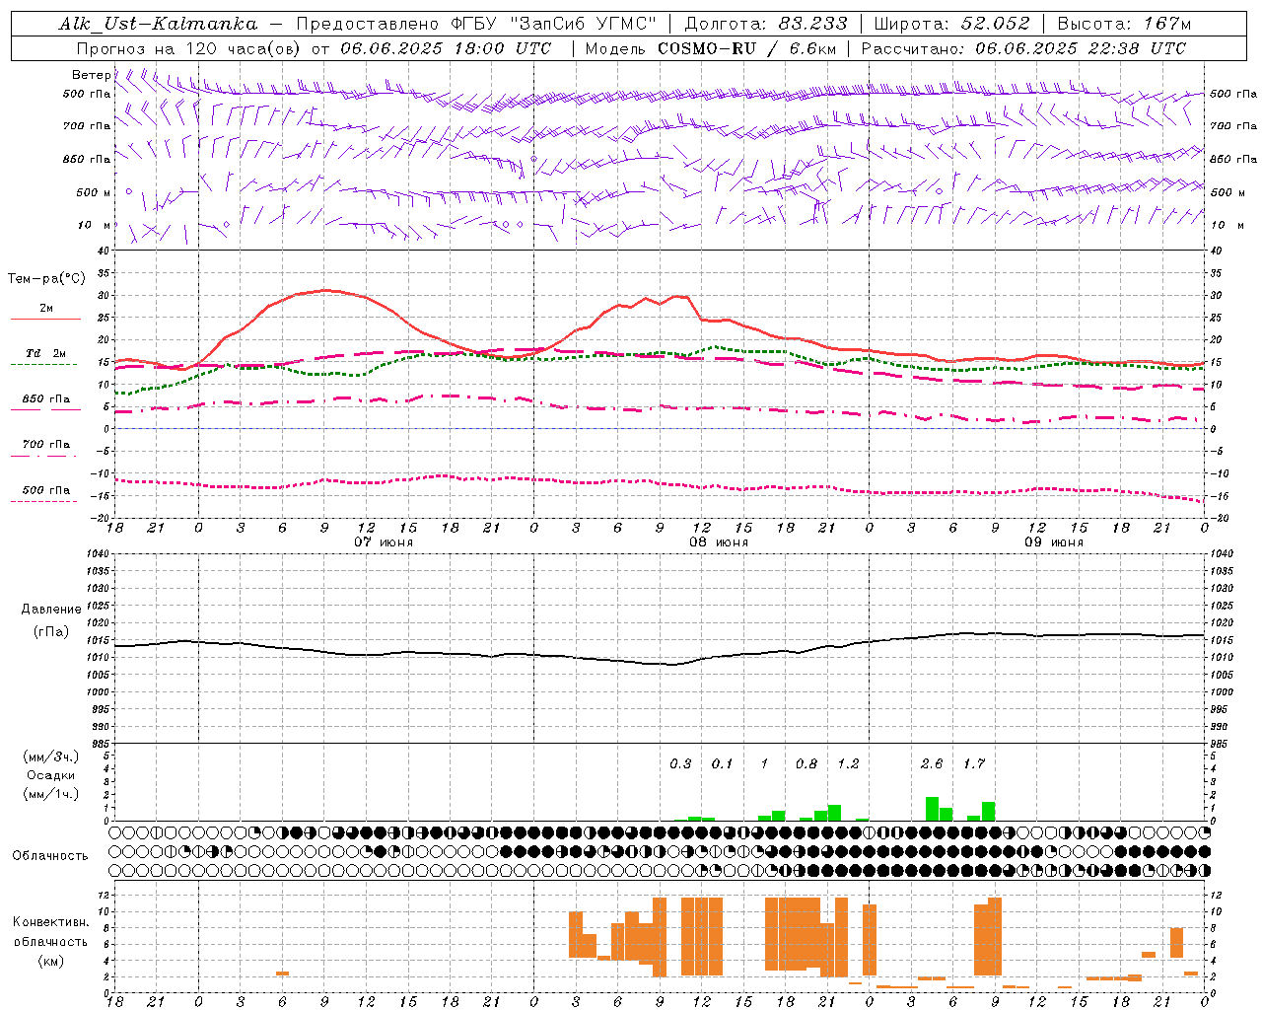
Task: Click the precipitation amount 1.2
Action: 848,764
